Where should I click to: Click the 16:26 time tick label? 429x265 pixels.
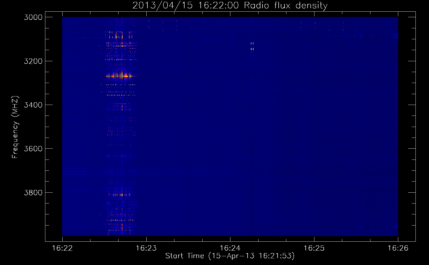click(398, 248)
